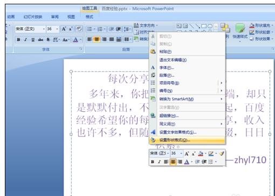Click Clear Formatting eraser icon
Viewport: 275px width, 196px height.
(x=79, y=29)
